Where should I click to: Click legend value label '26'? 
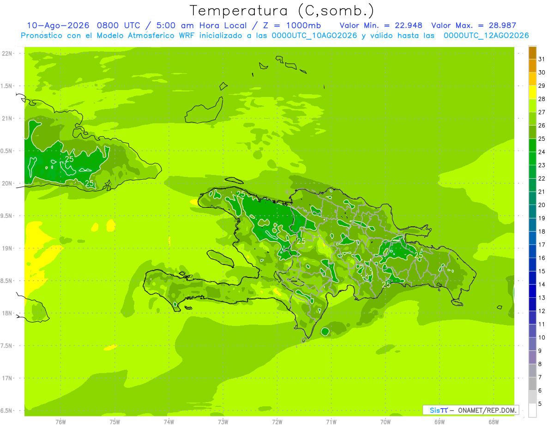point(542,126)
